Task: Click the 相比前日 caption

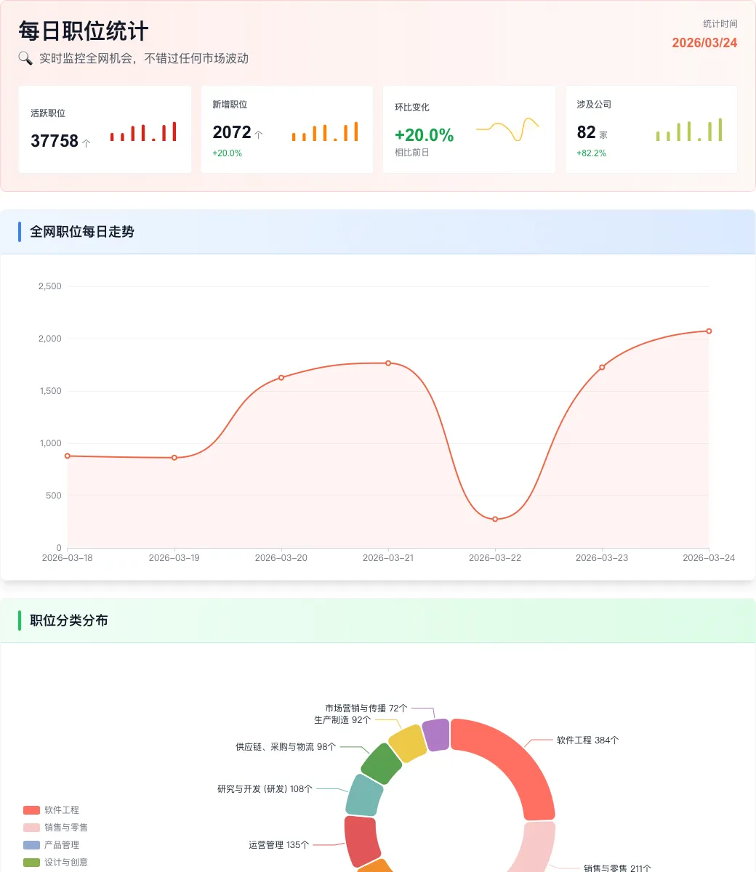Action: pyautogui.click(x=412, y=153)
